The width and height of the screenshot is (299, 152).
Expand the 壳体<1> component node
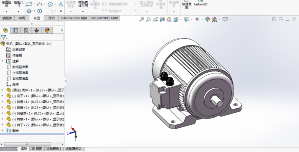2,90
